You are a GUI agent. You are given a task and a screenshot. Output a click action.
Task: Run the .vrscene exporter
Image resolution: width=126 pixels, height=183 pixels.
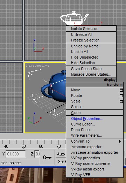[x=95, y=147]
